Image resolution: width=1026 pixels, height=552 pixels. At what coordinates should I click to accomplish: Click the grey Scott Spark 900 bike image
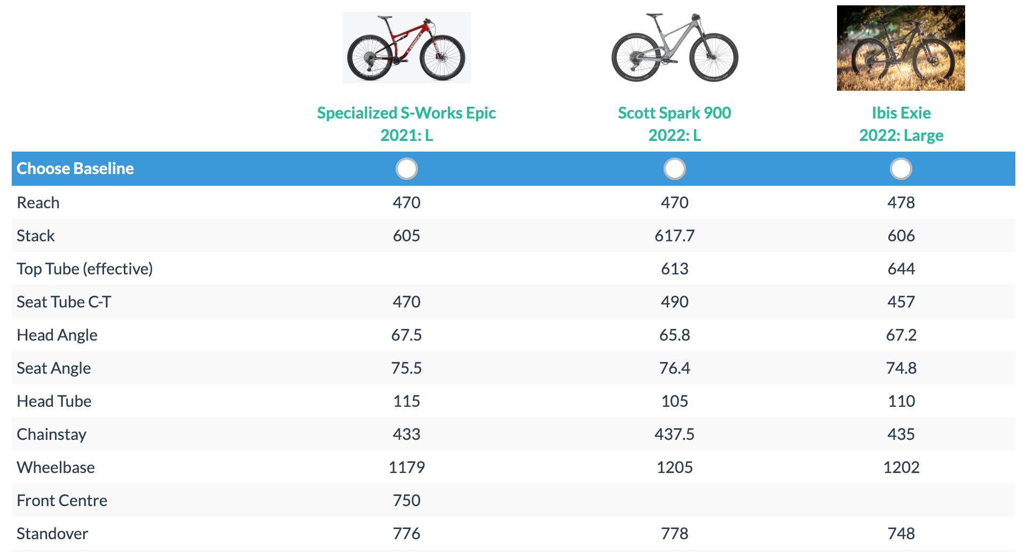[674, 48]
